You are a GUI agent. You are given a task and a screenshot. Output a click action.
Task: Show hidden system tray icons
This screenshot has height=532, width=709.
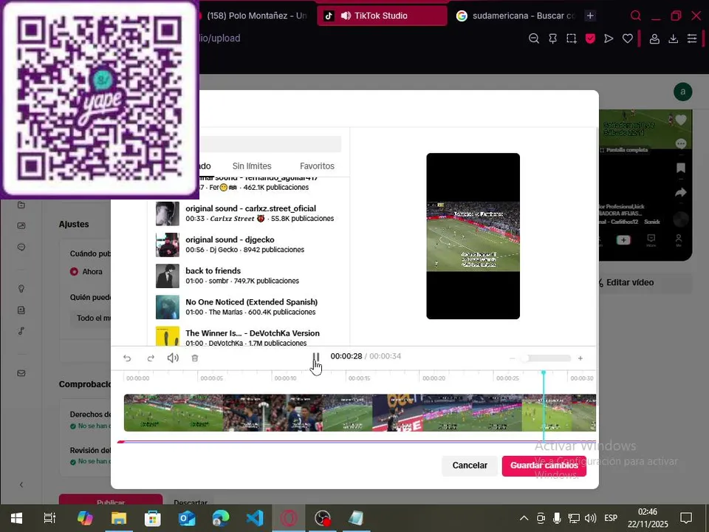tap(524, 518)
